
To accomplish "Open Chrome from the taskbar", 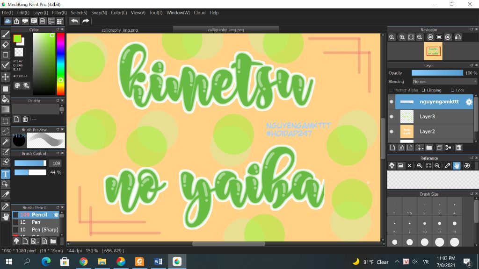I will tap(83, 262).
